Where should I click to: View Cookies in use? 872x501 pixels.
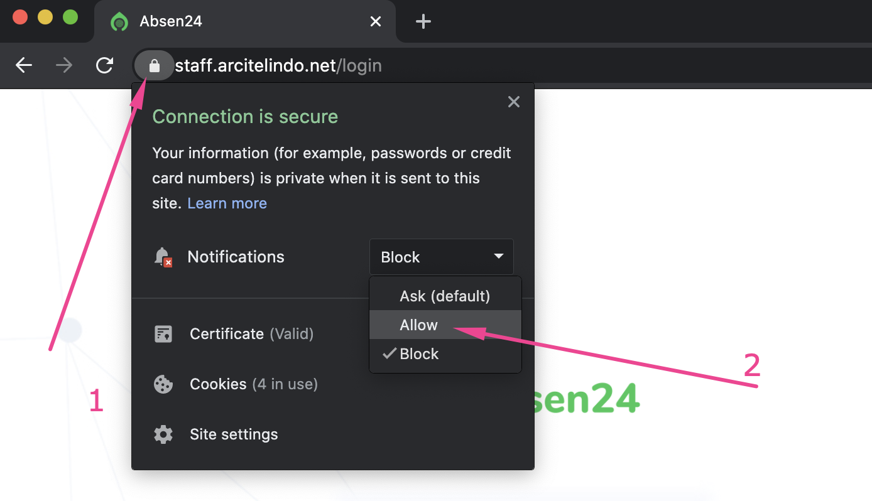(253, 384)
